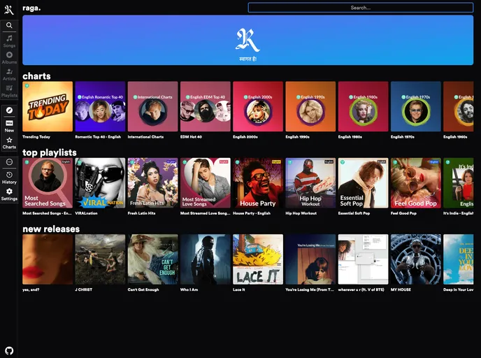Open English 1980s chart
This screenshot has width=481, height=358.
[364, 106]
